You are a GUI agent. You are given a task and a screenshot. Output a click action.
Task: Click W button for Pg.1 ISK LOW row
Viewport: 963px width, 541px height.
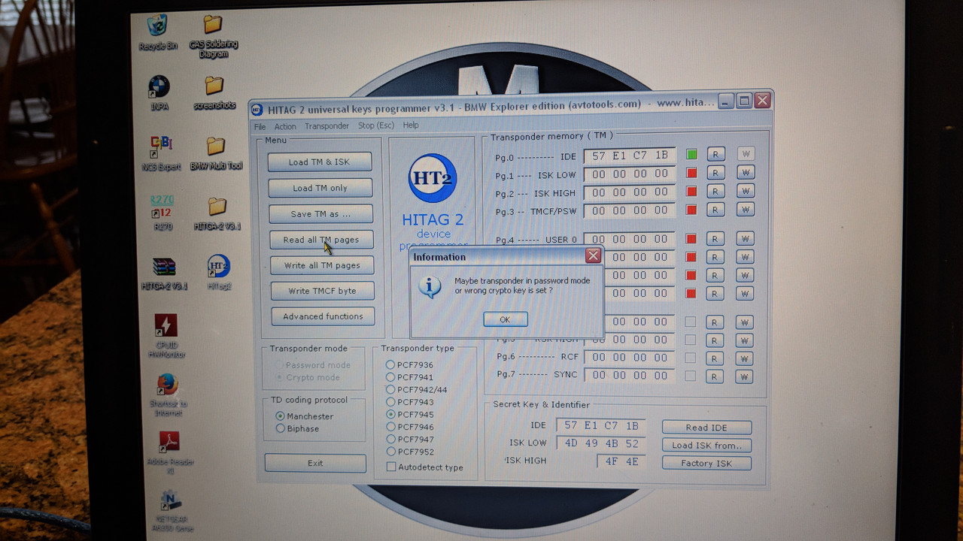(x=745, y=173)
